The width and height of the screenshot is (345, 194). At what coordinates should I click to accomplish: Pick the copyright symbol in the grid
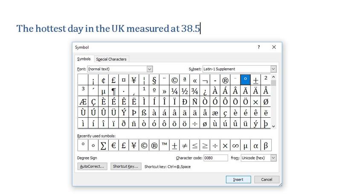(x=174, y=80)
